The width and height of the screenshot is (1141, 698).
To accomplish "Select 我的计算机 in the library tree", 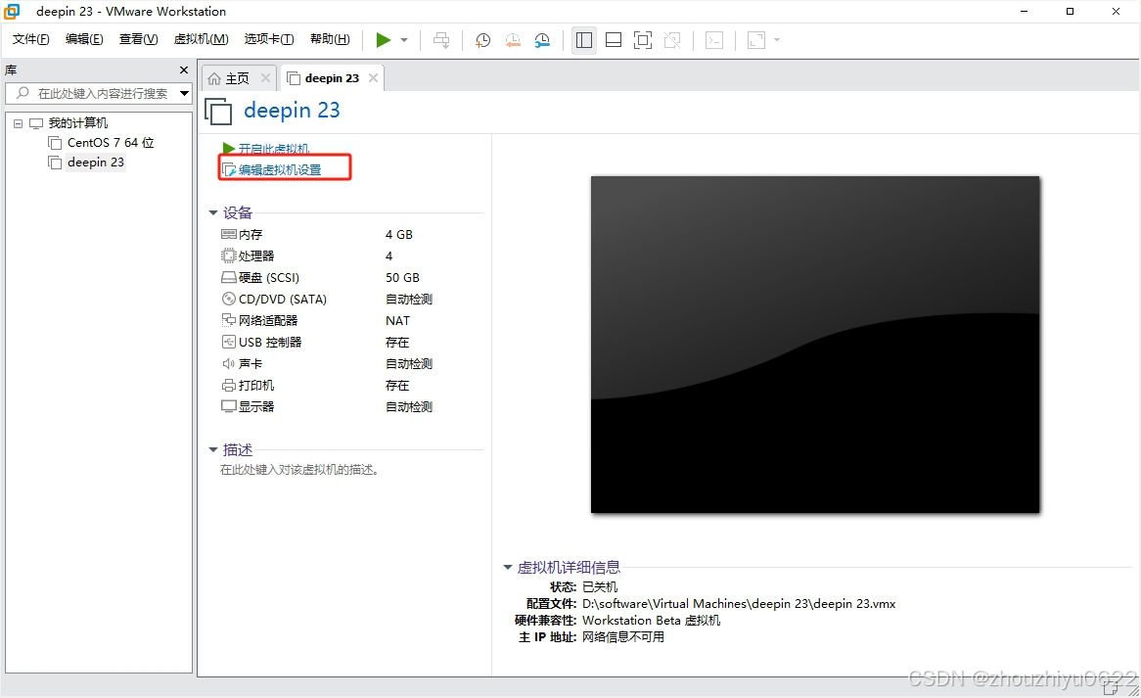I will click(78, 123).
